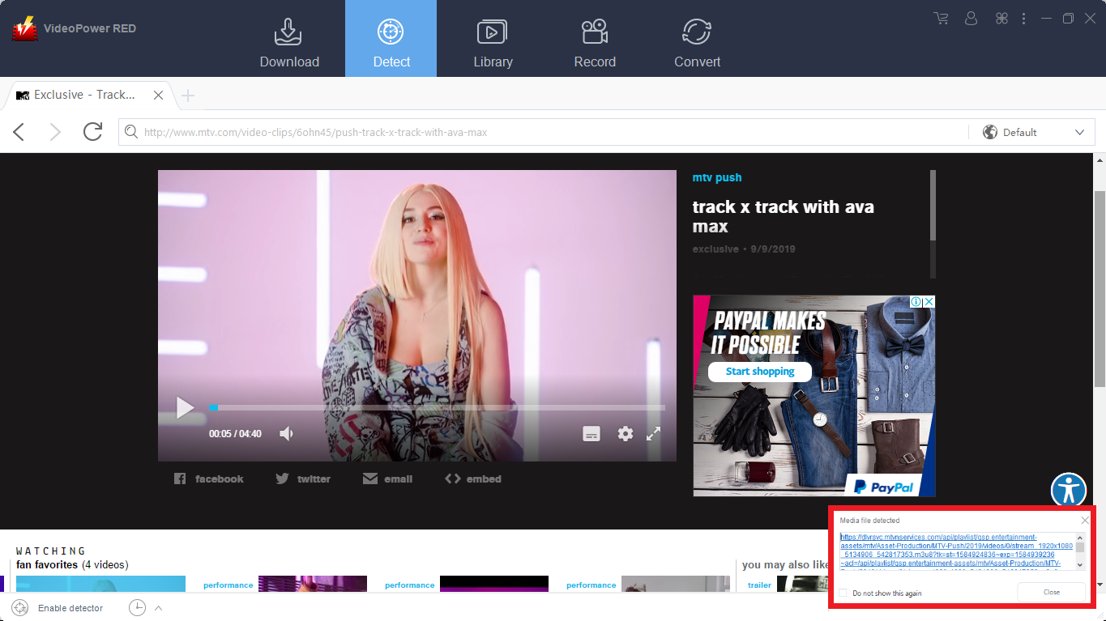
Task: Check Do not show this again
Action: click(x=843, y=593)
